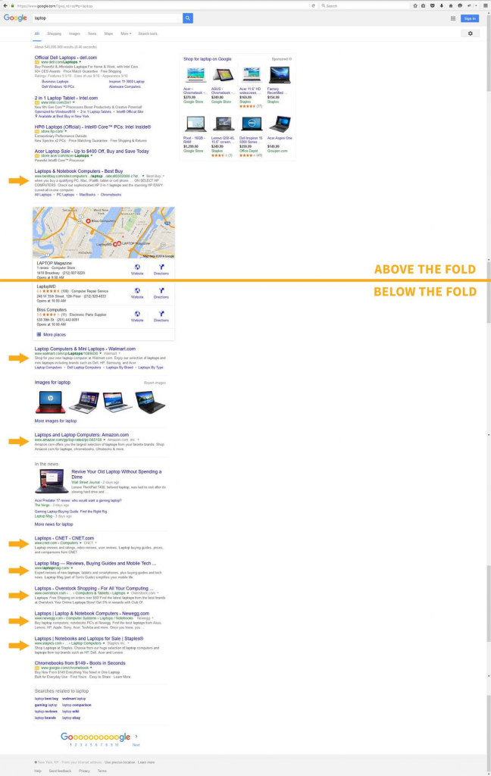Expand the More search categories dropdown
Screen dimensions: 491x776
126,33
